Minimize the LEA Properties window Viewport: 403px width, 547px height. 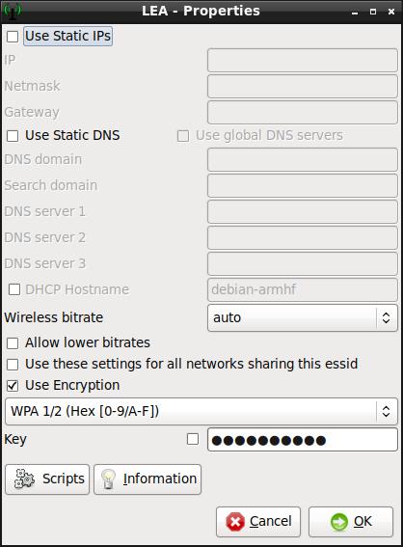355,12
